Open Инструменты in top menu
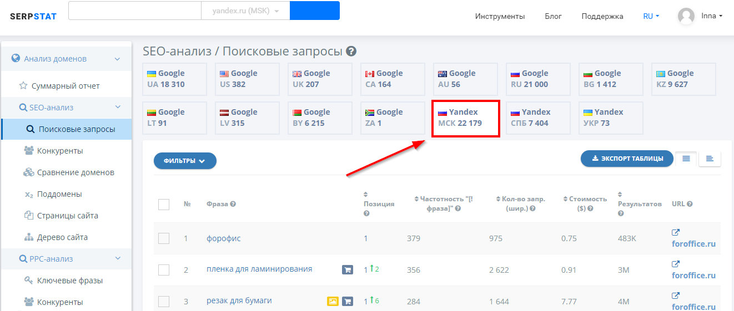Image resolution: width=734 pixels, height=311 pixels. click(500, 16)
